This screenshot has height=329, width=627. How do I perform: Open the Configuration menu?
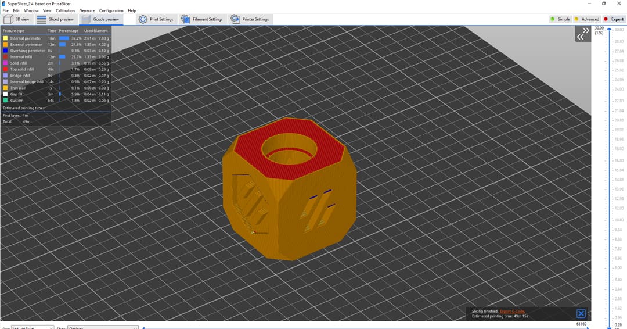pyautogui.click(x=111, y=11)
